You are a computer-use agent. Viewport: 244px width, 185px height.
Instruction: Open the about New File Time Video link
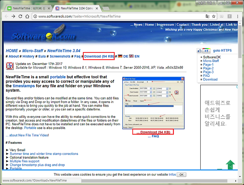coord(27,135)
